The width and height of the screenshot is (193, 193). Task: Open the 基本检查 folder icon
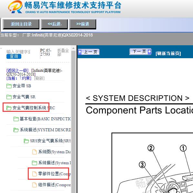[16, 119]
